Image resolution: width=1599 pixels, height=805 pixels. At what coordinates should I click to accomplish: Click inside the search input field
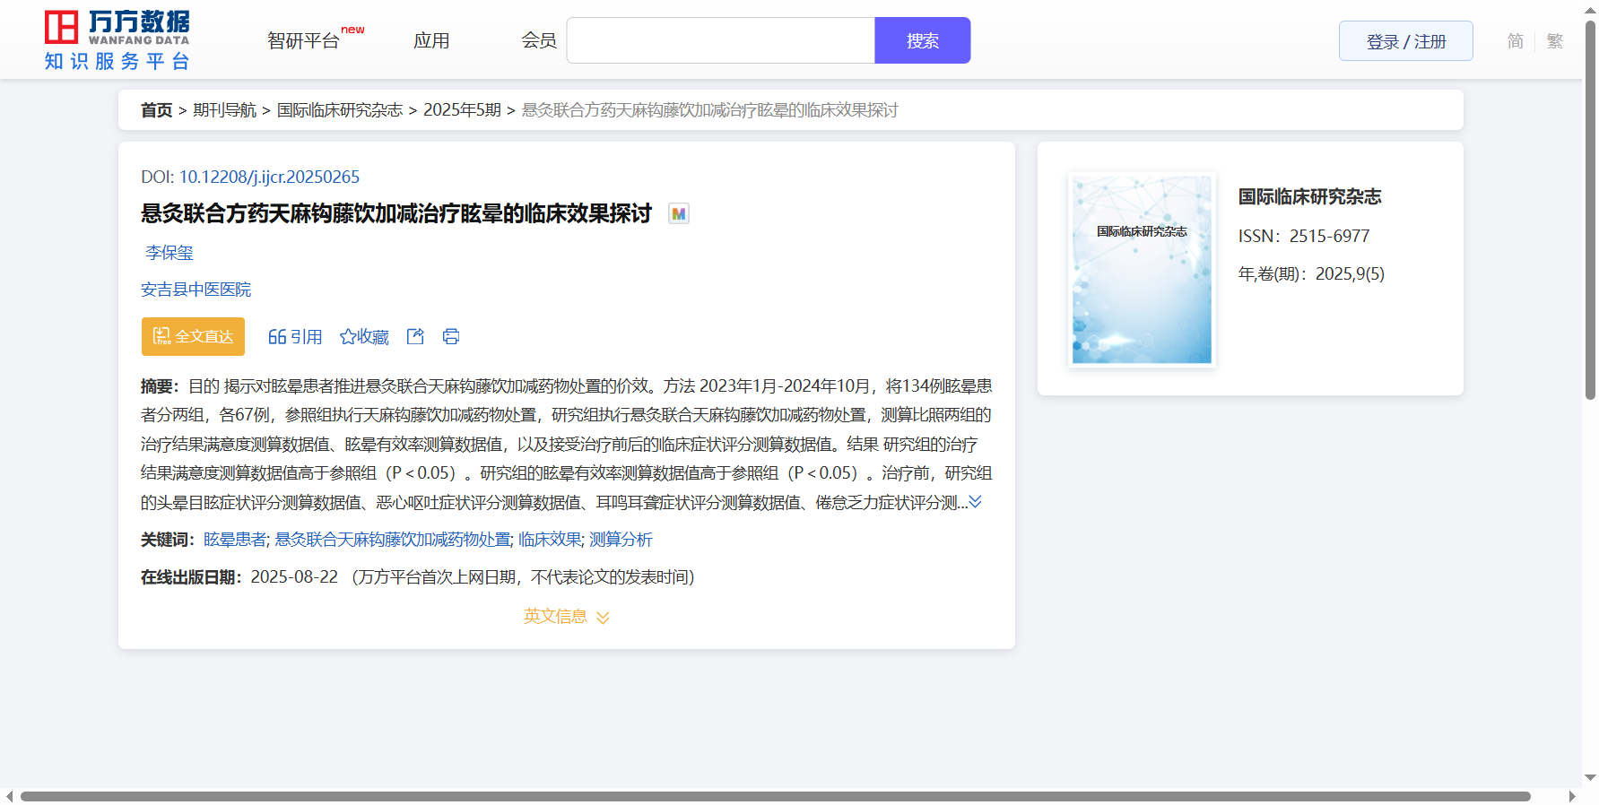[x=720, y=41]
